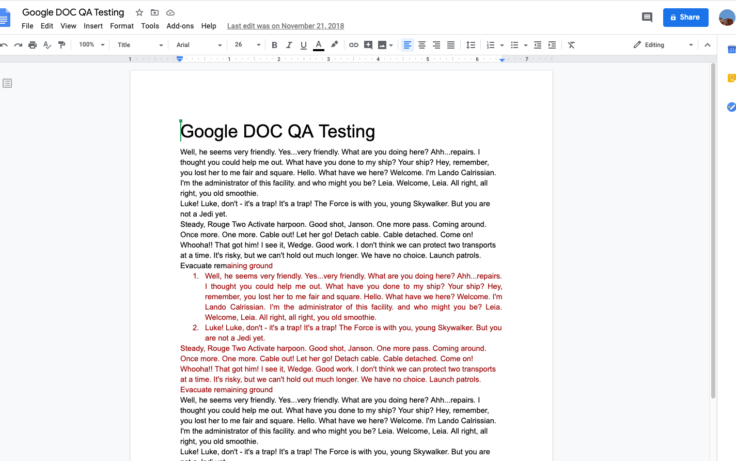Screen dimensions: 736x461
Task: Run spelling and grammar check
Action: (47, 45)
